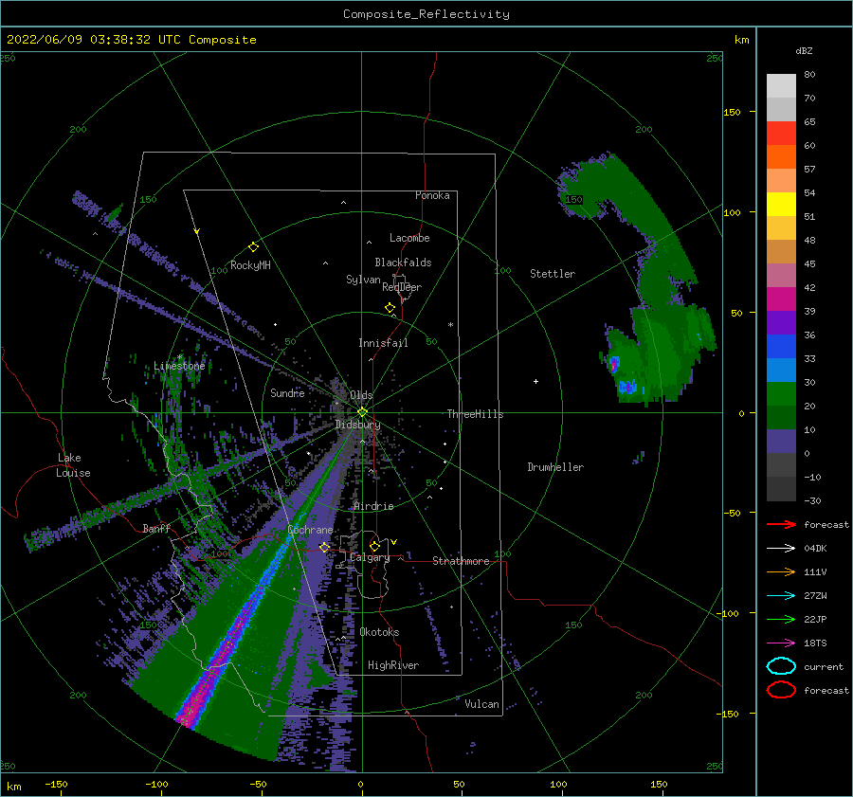
Task: Click the cyan 27ZW arrow icon
Action: click(781, 596)
